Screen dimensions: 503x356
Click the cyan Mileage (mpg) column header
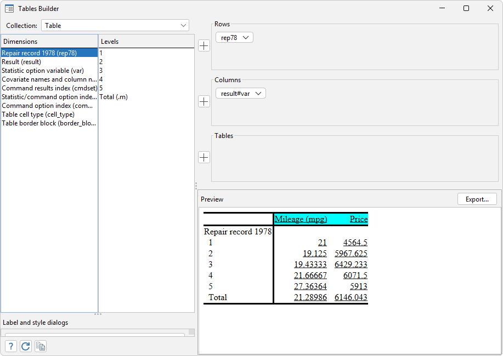[x=301, y=219]
